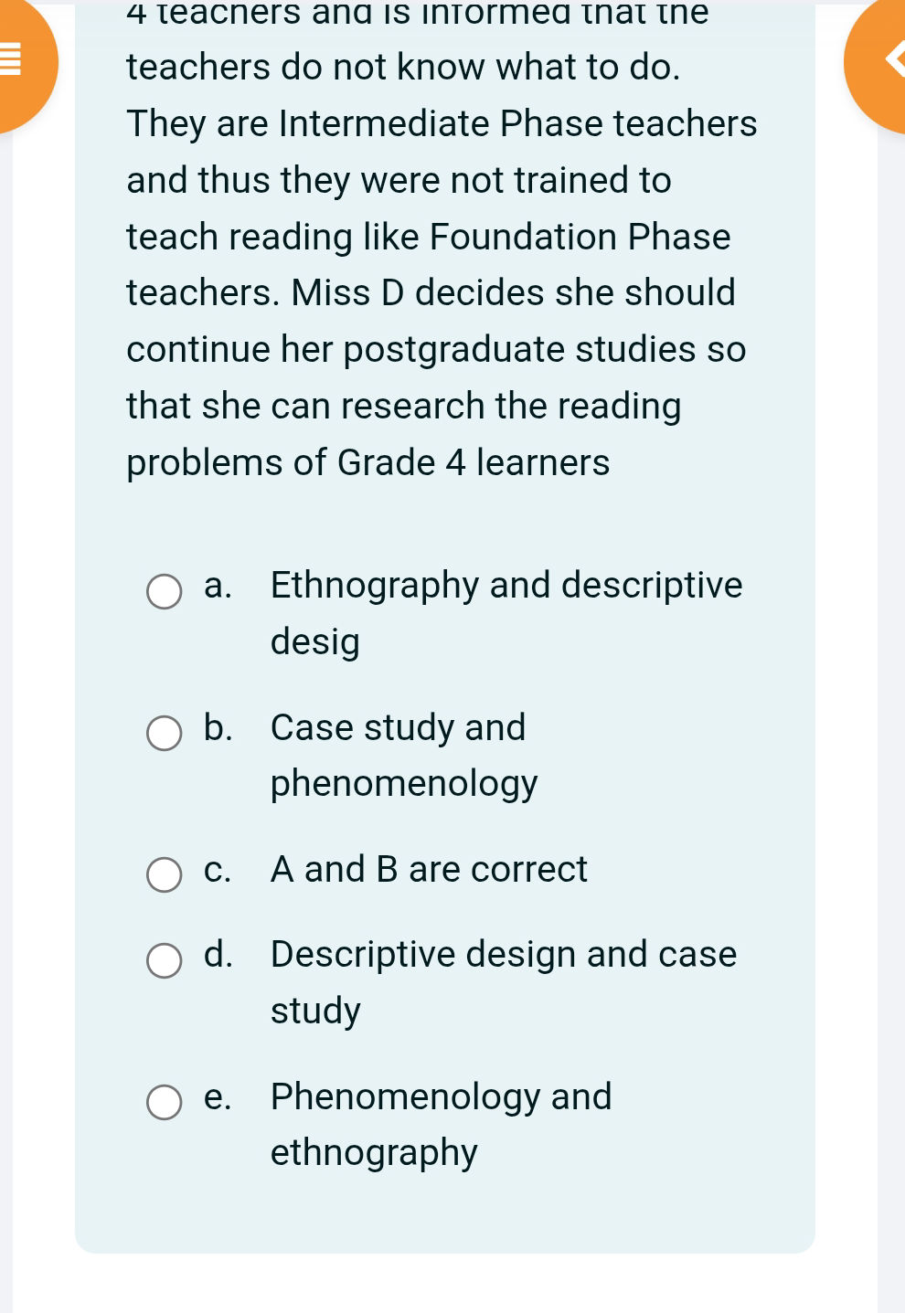Click the question text about Miss D
Viewport: 905px width, 1313px height.
click(x=431, y=293)
